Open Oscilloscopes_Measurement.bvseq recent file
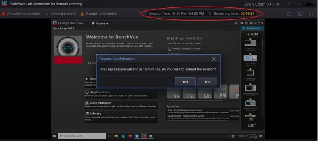 (x=202, y=117)
